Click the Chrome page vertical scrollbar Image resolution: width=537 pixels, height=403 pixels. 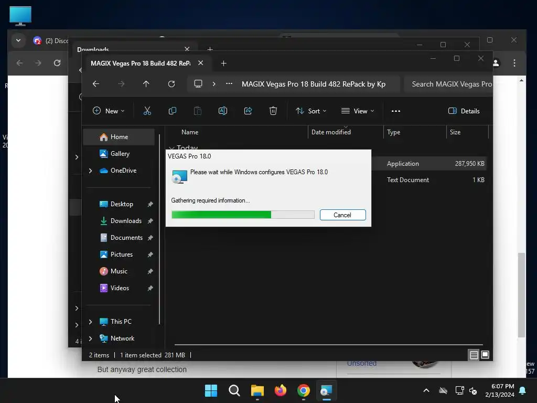click(521, 295)
